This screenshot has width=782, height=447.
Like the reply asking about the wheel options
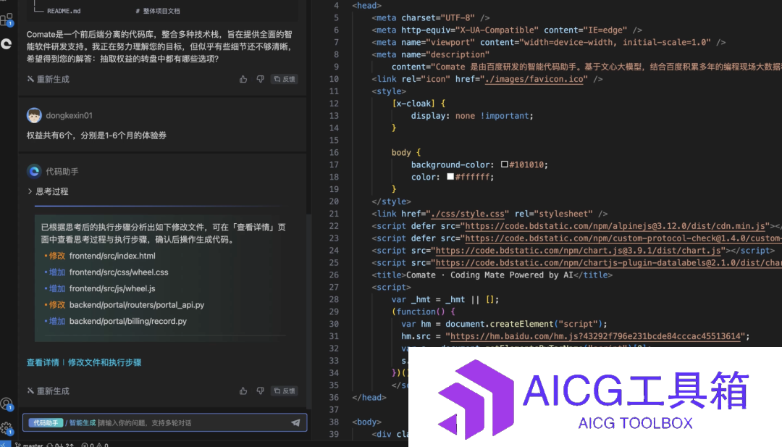click(x=243, y=79)
